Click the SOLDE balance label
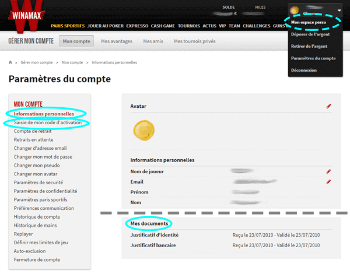350x274 pixels. (229, 8)
